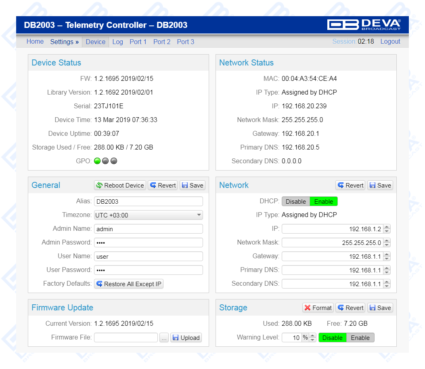Go to the Home page link
This screenshot has width=425, height=369.
pyautogui.click(x=35, y=41)
